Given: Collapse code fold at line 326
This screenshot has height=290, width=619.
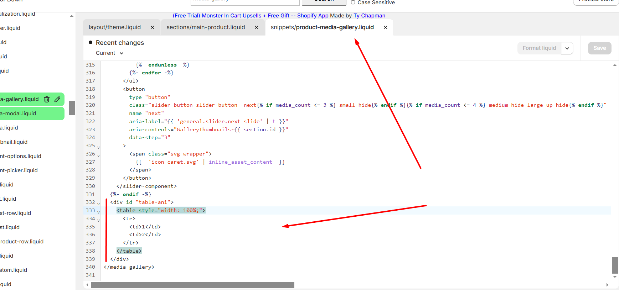Looking at the screenshot, I should coord(98,155).
